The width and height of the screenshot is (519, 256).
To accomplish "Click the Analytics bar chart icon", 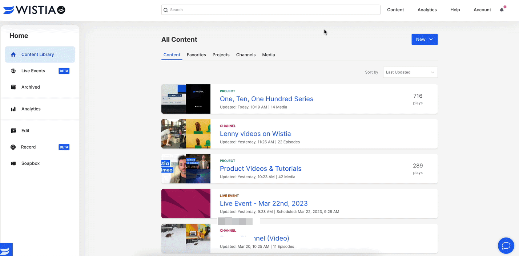I will coord(13,109).
